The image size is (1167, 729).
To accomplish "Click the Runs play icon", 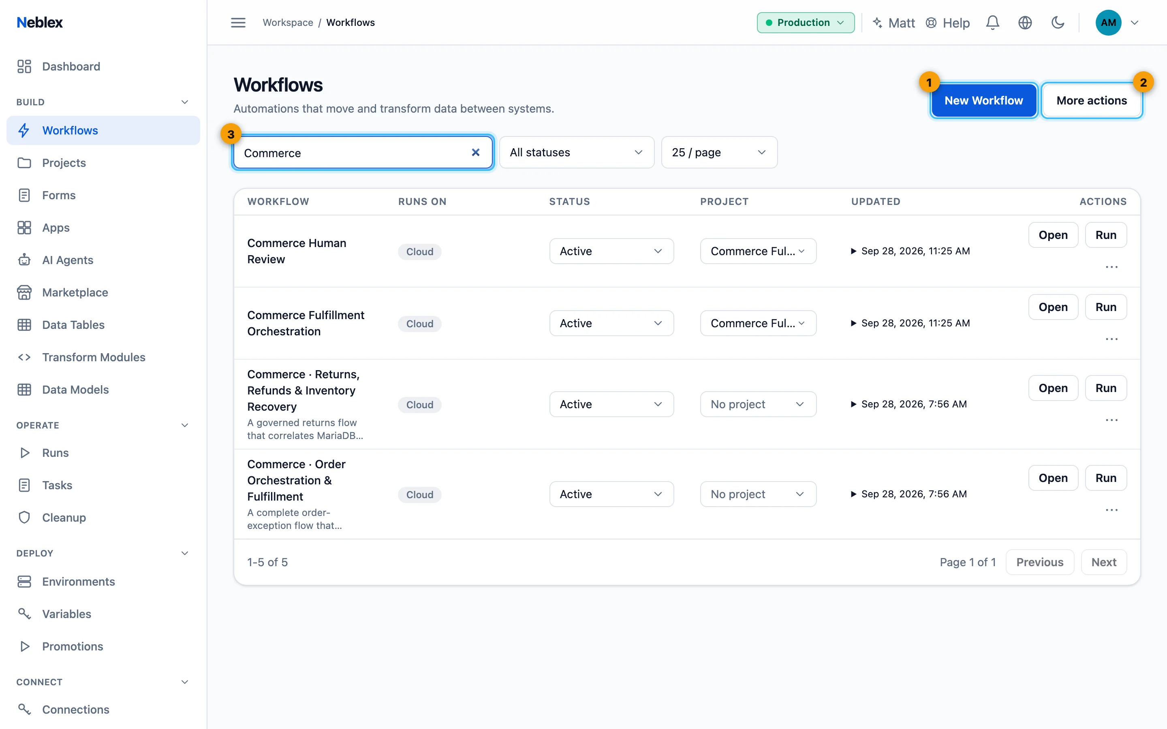I will (x=25, y=453).
